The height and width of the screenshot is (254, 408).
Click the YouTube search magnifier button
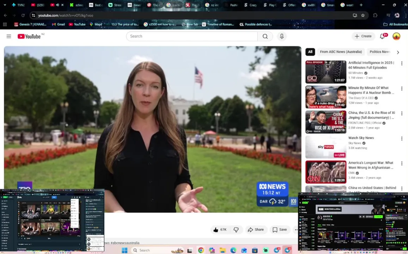[265, 36]
